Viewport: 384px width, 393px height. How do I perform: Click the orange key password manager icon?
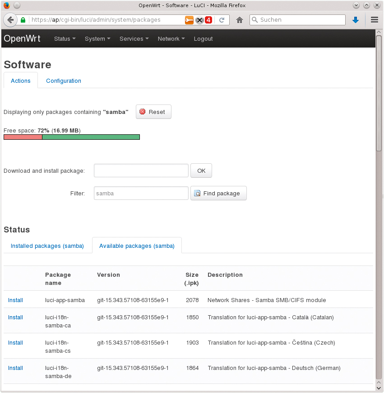point(189,20)
